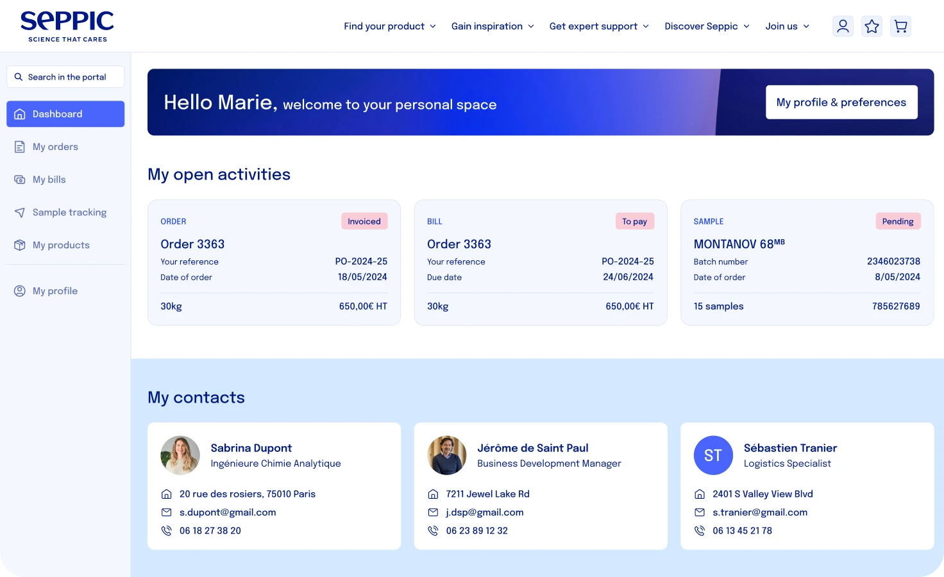Open the user account icon in header
The width and height of the screenshot is (944, 577).
coord(843,26)
